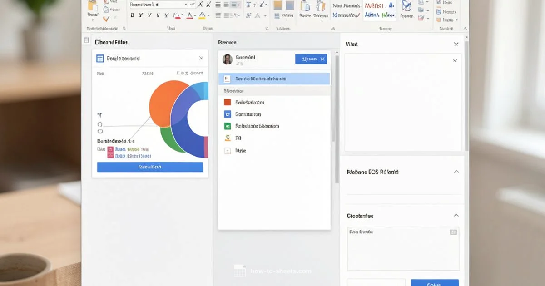The image size is (545, 286).
Task: Select the highlighted entry in the results list
Action: click(275, 78)
